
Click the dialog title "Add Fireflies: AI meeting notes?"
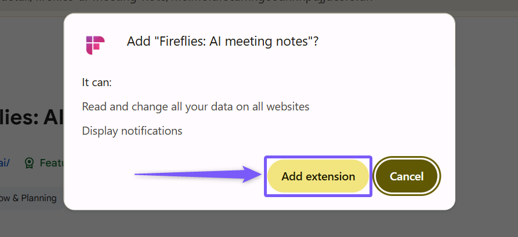coord(222,42)
